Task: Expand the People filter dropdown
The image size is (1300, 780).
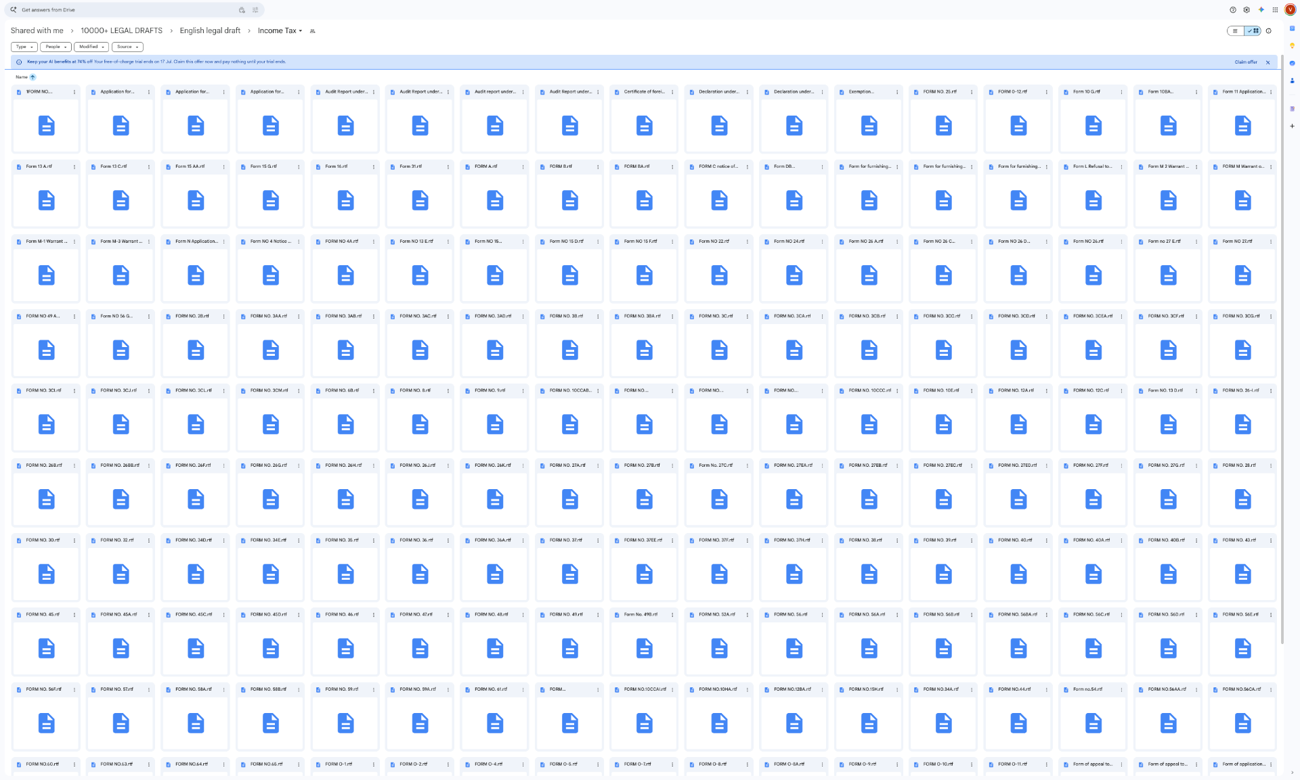Action: point(56,47)
